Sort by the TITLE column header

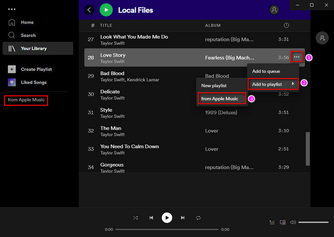[106, 25]
